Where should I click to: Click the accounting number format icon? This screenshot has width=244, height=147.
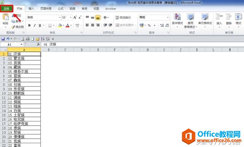click(x=141, y=25)
